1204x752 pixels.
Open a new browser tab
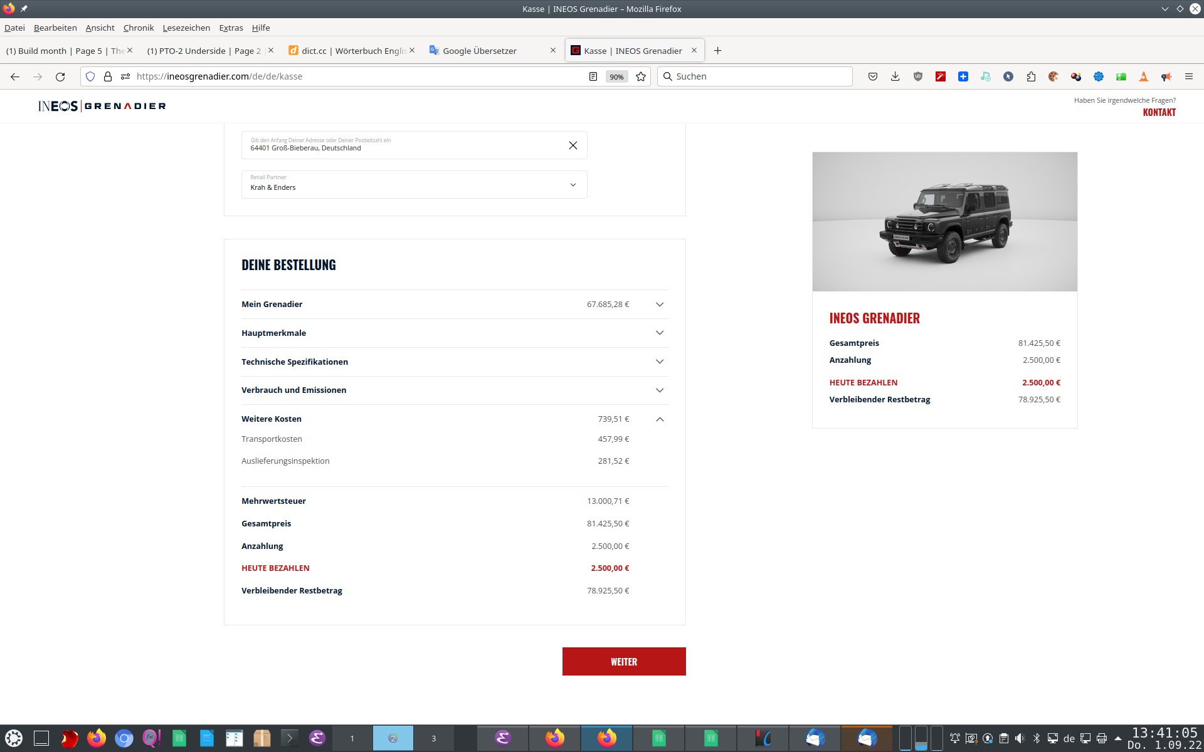coord(718,51)
